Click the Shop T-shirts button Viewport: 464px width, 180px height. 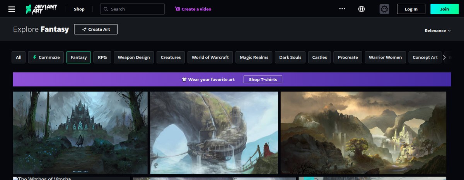click(x=263, y=79)
